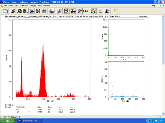The height and width of the screenshot is (123, 165).
Task: Click the SSC counts histogram plot
Action: coord(126,37)
